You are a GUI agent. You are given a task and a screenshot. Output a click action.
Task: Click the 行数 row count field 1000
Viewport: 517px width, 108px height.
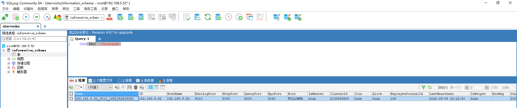[508, 88]
